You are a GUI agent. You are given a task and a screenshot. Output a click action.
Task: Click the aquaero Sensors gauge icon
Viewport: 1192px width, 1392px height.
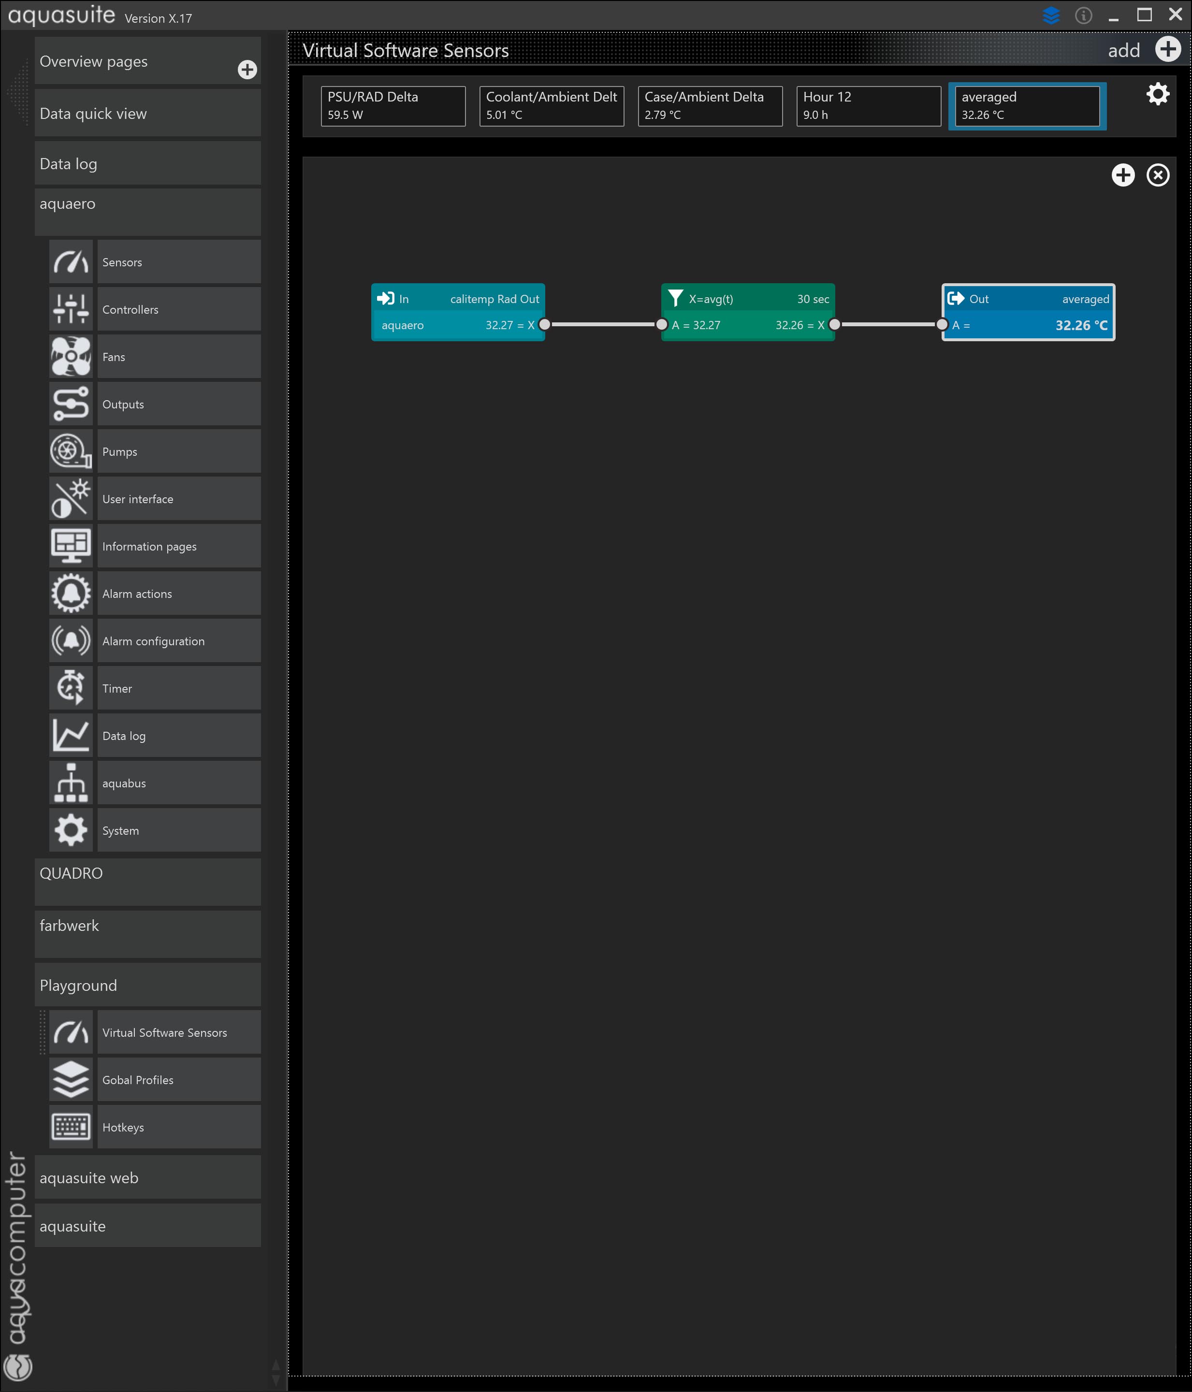tap(71, 262)
